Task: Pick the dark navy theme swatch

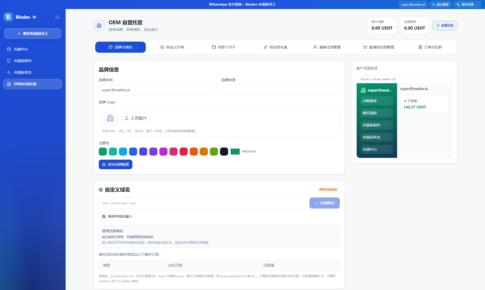Action: 224,152
